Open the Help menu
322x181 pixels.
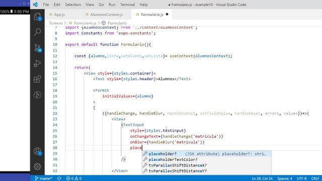tap(143, 5)
